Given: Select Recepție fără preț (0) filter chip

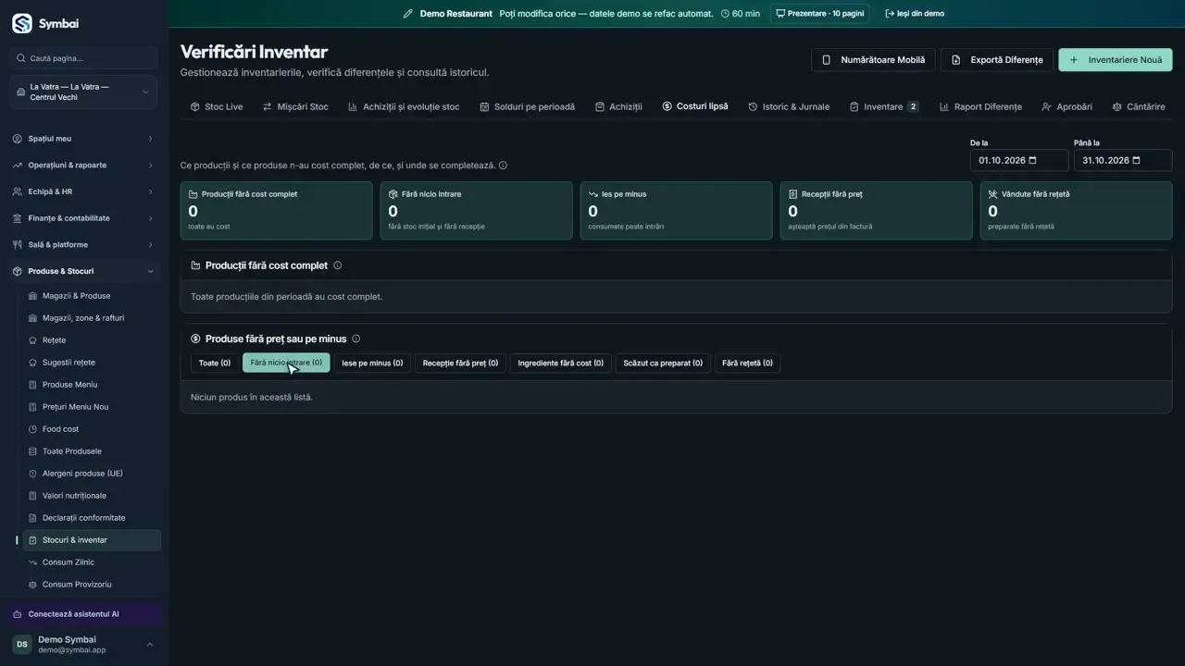Looking at the screenshot, I should 460,364.
